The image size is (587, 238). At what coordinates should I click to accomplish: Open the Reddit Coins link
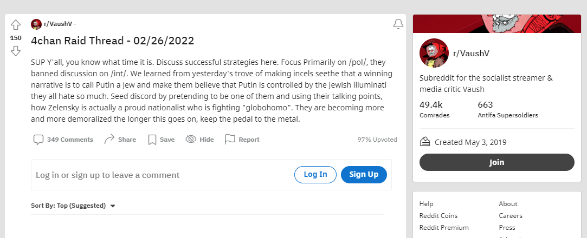pos(438,216)
